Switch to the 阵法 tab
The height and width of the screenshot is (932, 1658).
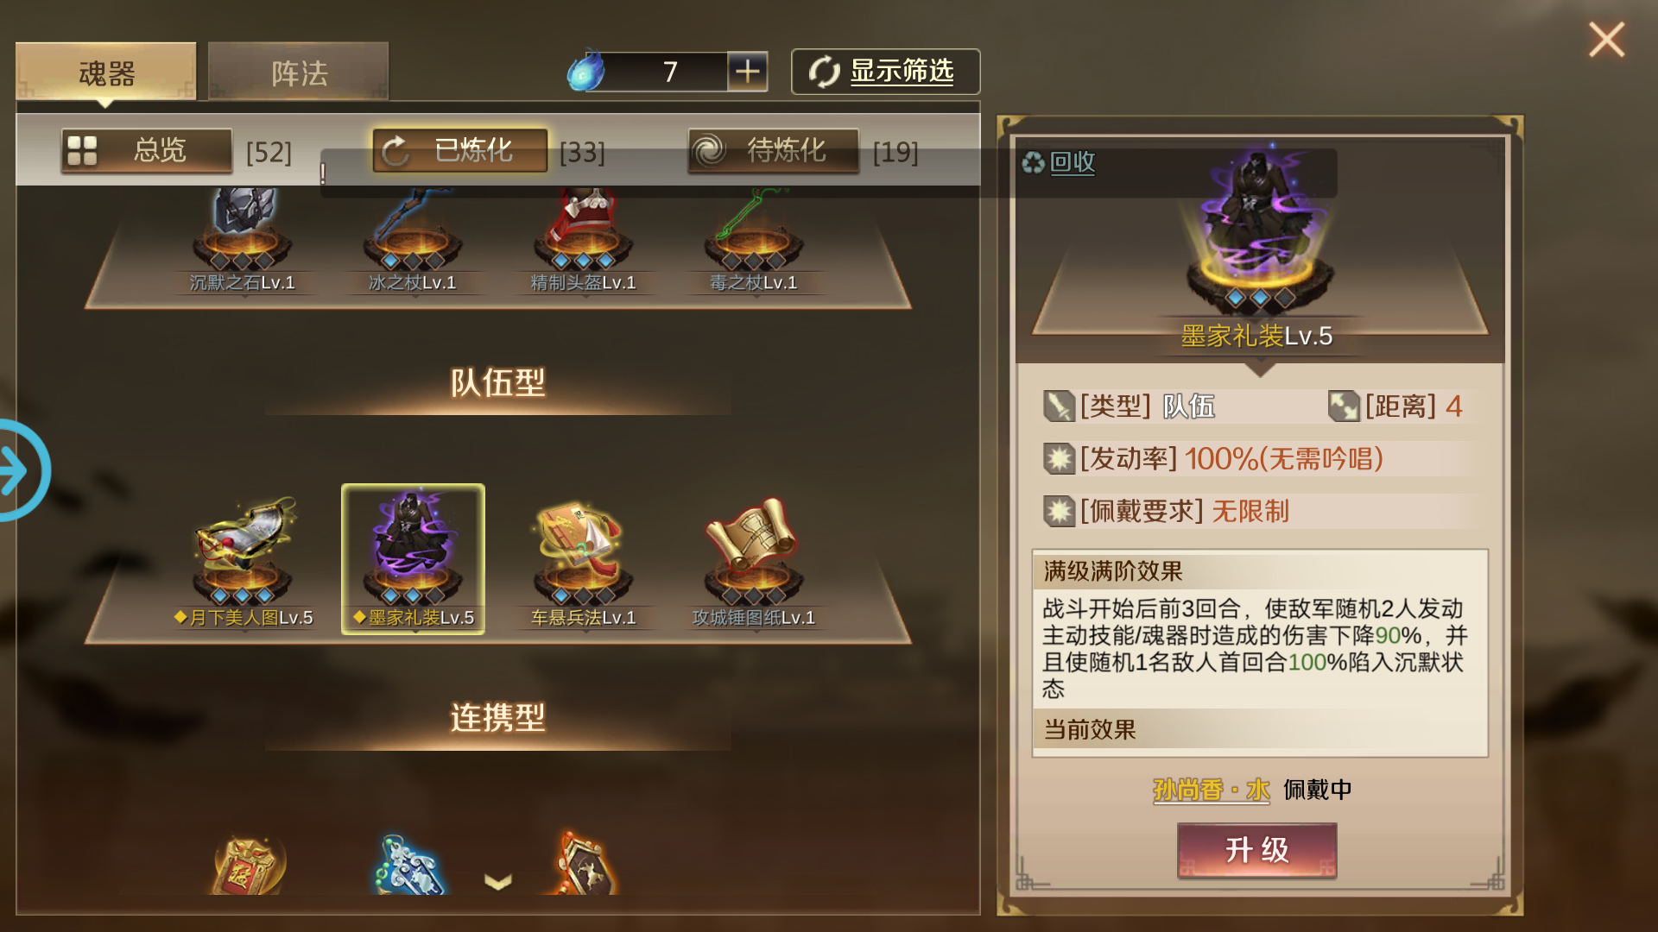[299, 72]
